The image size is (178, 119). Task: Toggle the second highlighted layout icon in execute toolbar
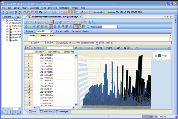(79, 27)
